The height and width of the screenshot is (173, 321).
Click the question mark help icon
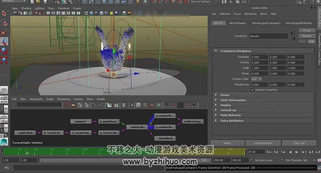(x=131, y=2)
